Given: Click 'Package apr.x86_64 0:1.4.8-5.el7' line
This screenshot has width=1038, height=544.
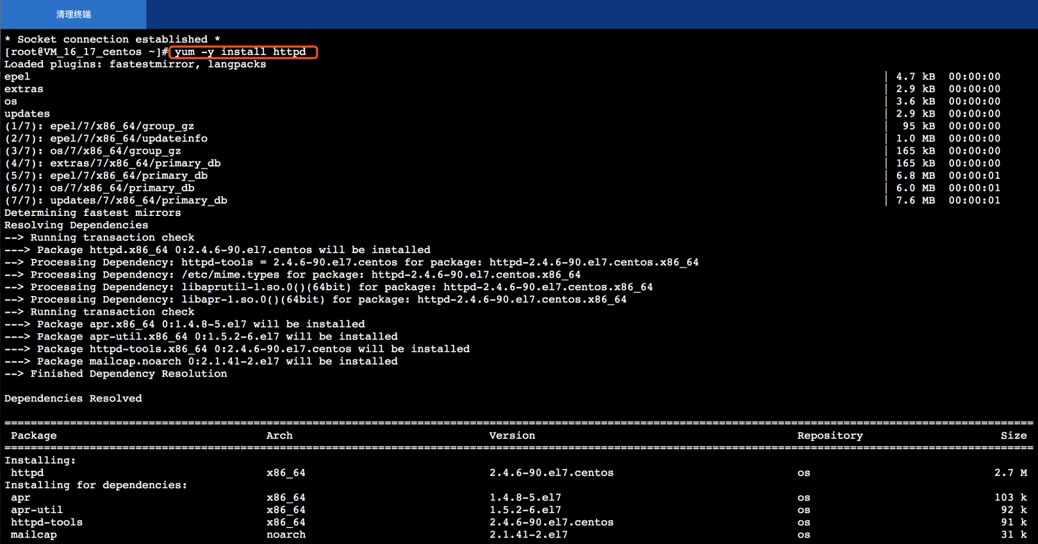Looking at the screenshot, I should coord(185,324).
